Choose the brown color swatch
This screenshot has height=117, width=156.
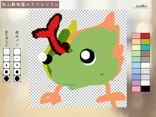click(x=145, y=53)
